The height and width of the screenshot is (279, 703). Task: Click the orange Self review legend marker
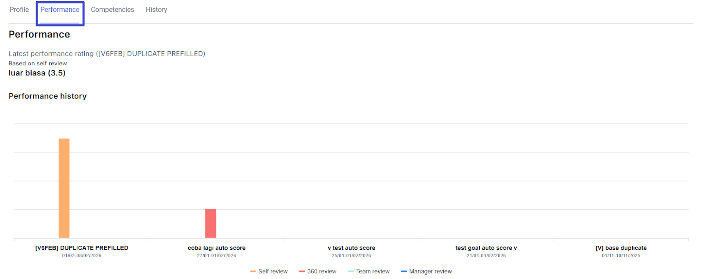click(253, 272)
